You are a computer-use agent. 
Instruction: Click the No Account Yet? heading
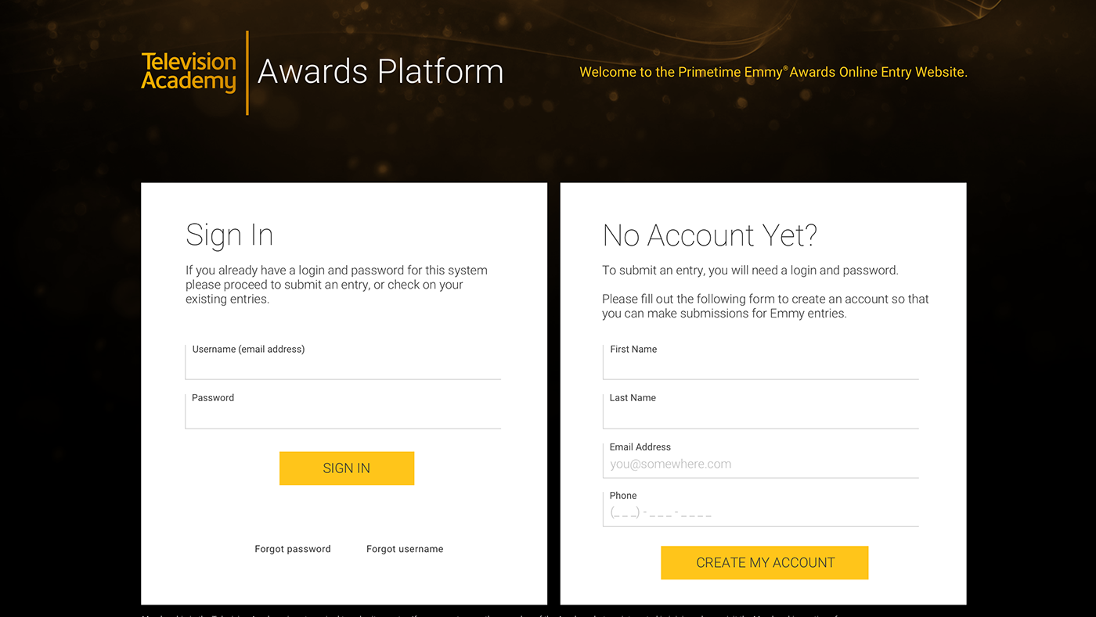click(x=710, y=235)
